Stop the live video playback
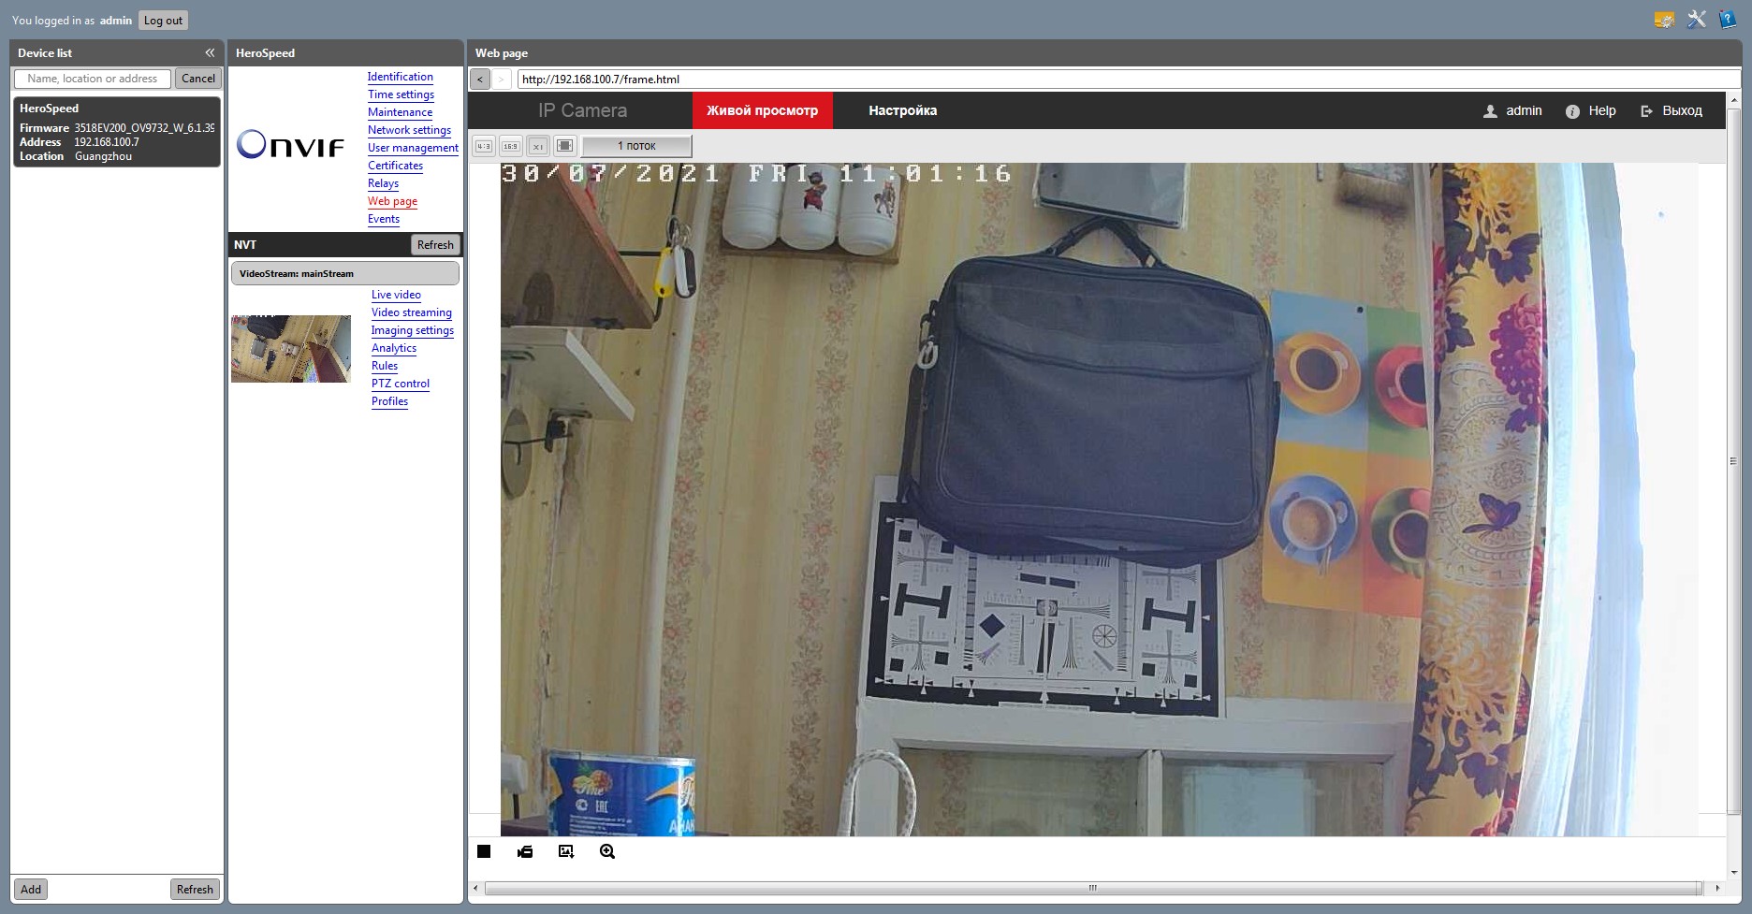Viewport: 1752px width, 914px height. pos(484,851)
